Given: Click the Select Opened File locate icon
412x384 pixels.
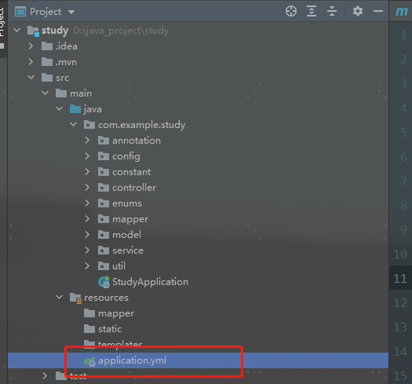Looking at the screenshot, I should coord(291,11).
